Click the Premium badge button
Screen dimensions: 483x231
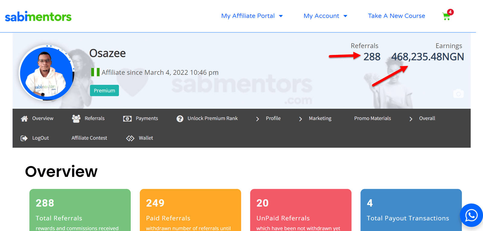(104, 91)
